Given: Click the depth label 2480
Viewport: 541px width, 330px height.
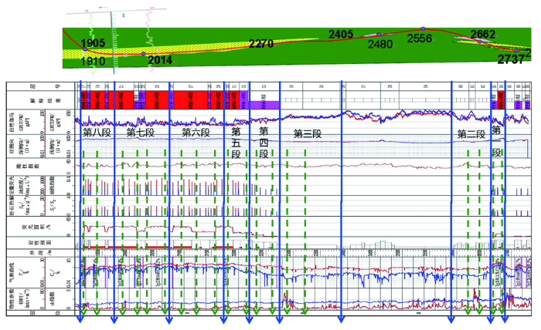Looking at the screenshot, I should [380, 45].
